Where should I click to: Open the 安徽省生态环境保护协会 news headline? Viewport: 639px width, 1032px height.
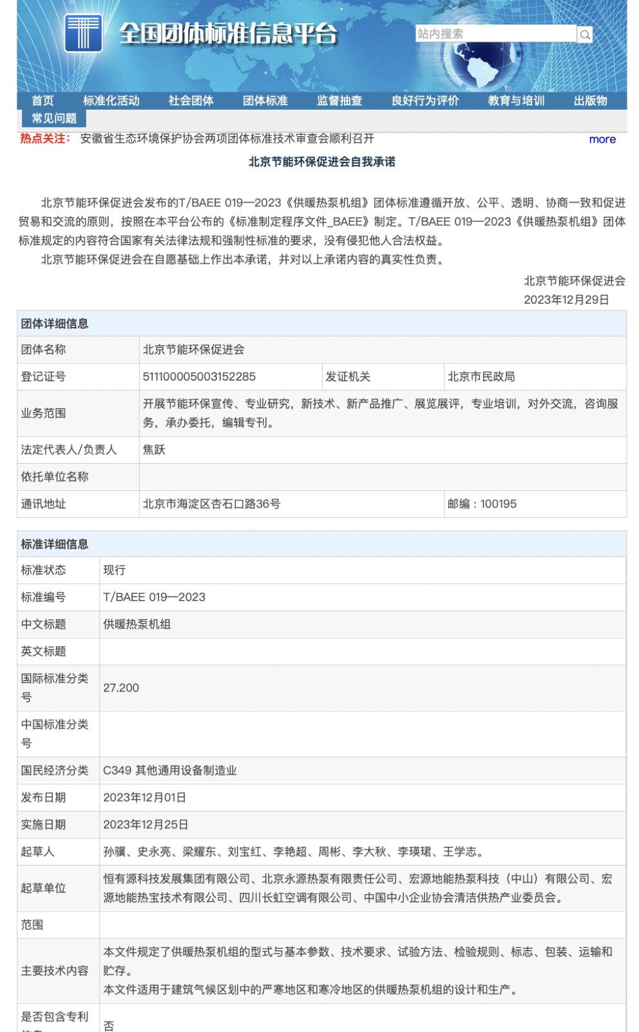tap(227, 139)
